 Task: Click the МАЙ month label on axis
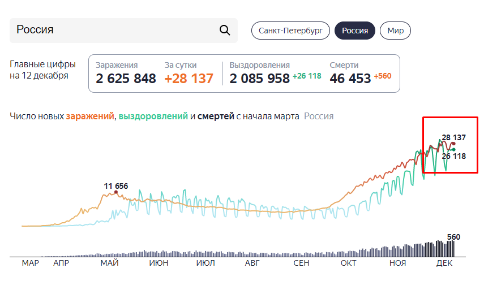(110, 263)
